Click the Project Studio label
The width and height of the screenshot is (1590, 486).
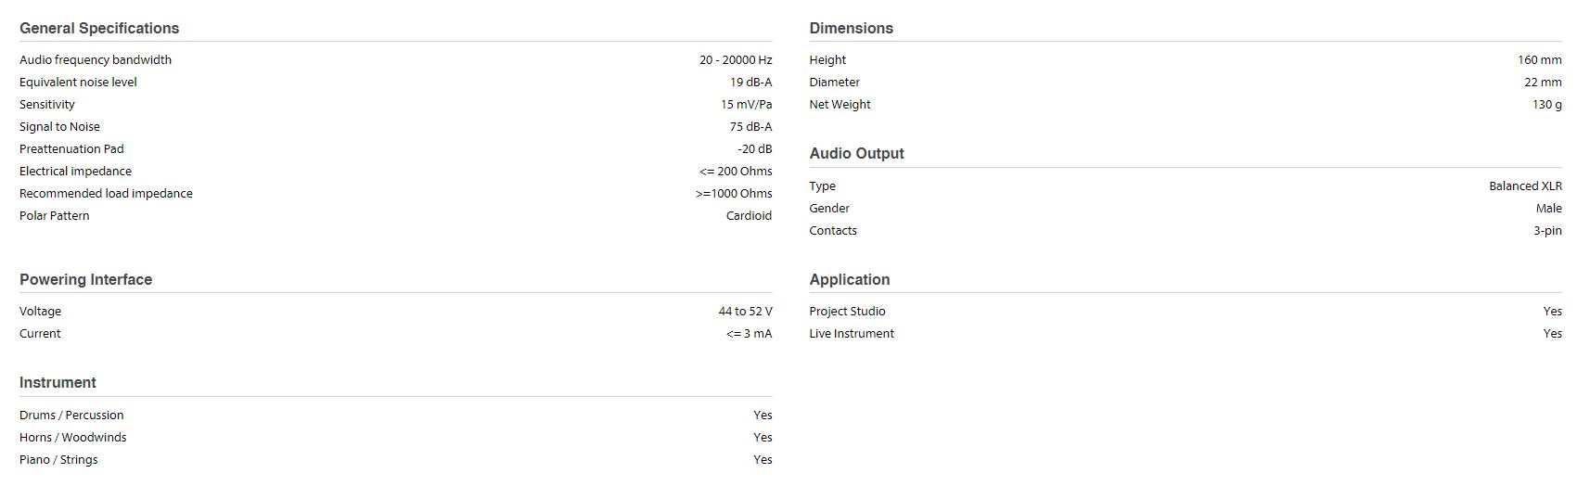click(x=847, y=311)
